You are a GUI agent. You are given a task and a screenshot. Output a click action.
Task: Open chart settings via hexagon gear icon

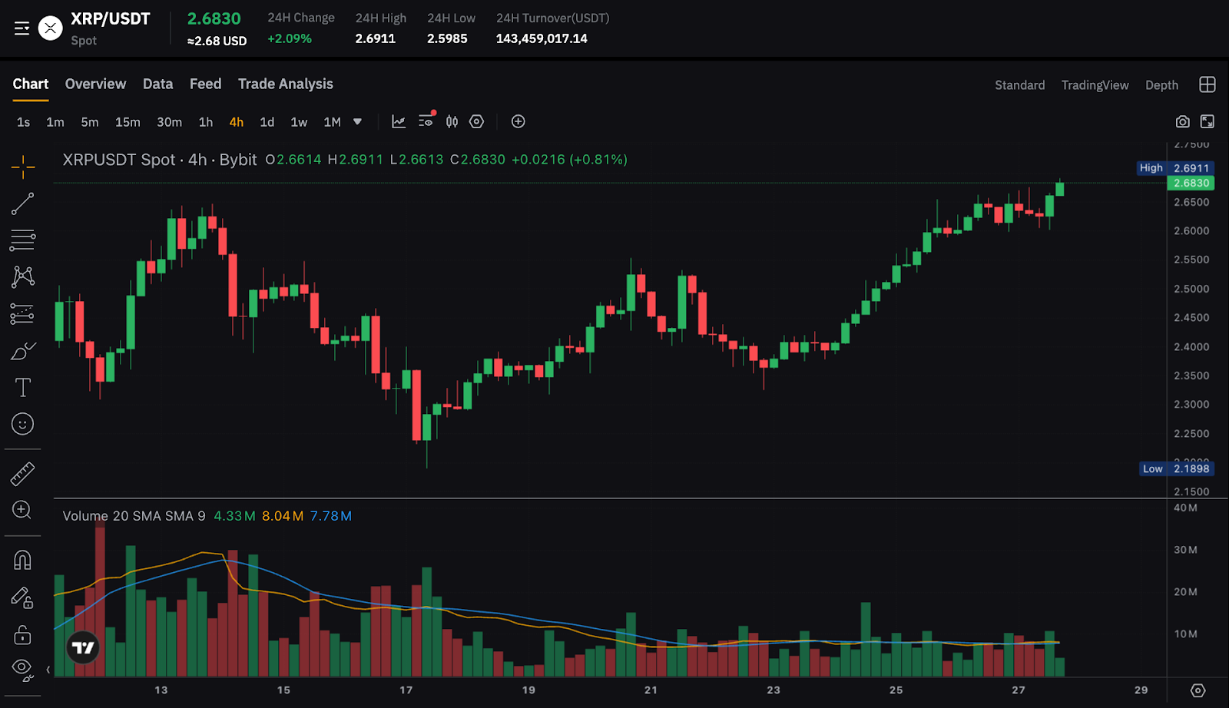pos(476,121)
